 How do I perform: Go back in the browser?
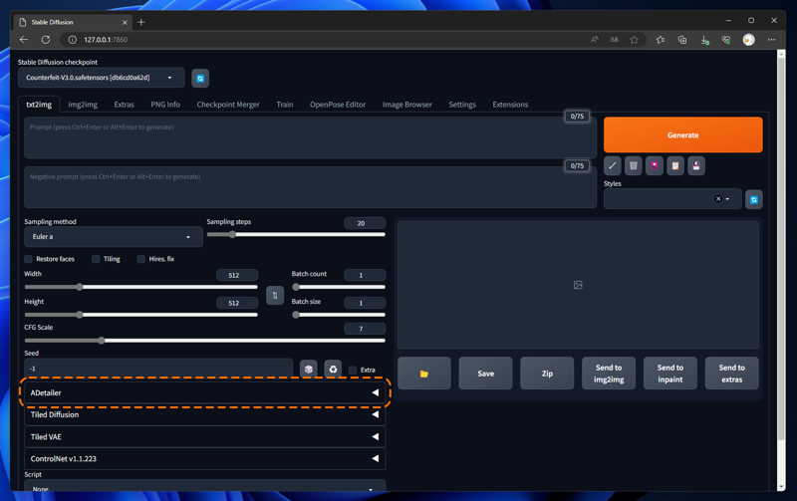24,40
